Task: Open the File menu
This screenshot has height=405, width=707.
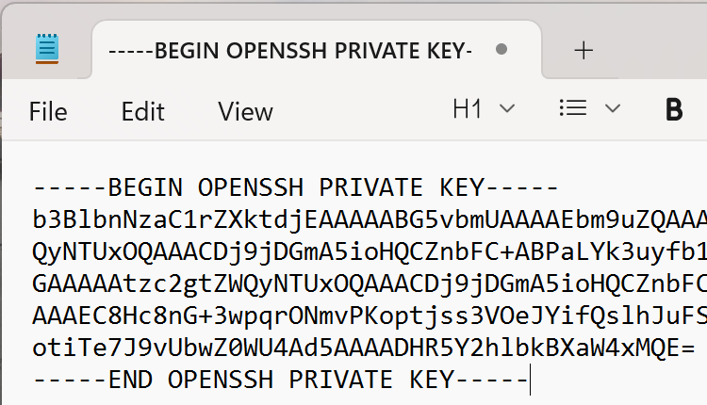Action: [x=48, y=111]
